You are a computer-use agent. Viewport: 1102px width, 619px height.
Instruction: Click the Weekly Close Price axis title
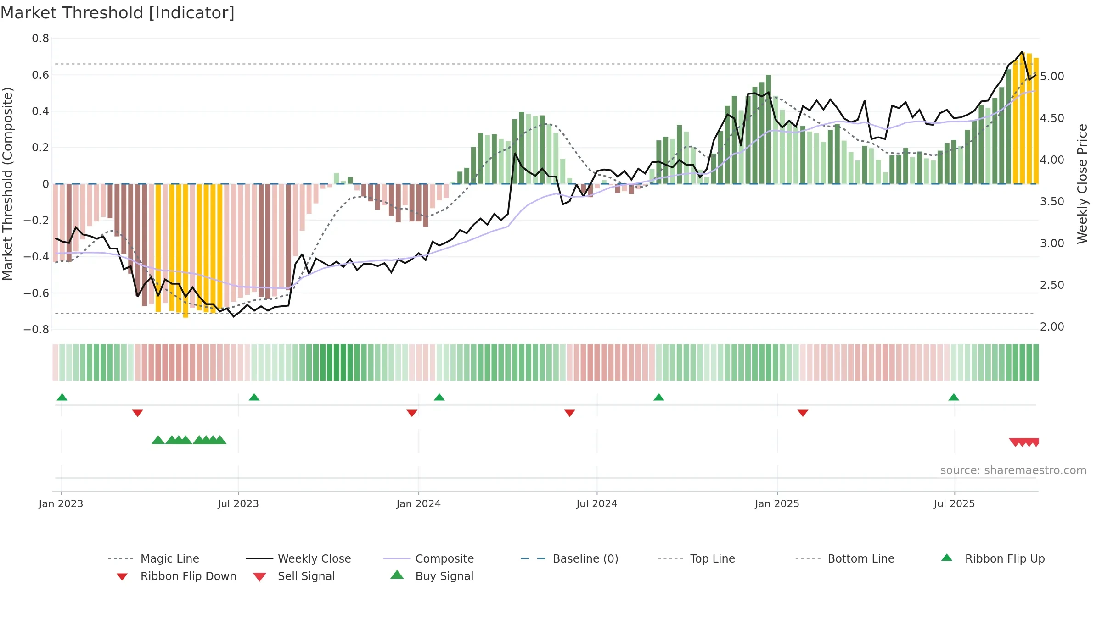pos(1082,184)
